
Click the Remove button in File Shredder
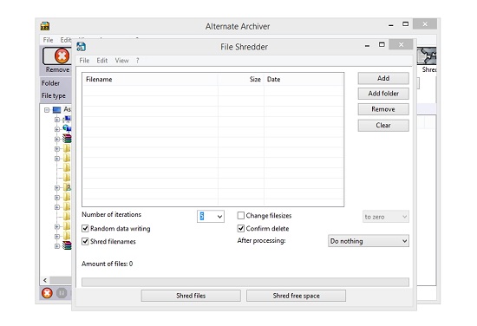coord(383,109)
